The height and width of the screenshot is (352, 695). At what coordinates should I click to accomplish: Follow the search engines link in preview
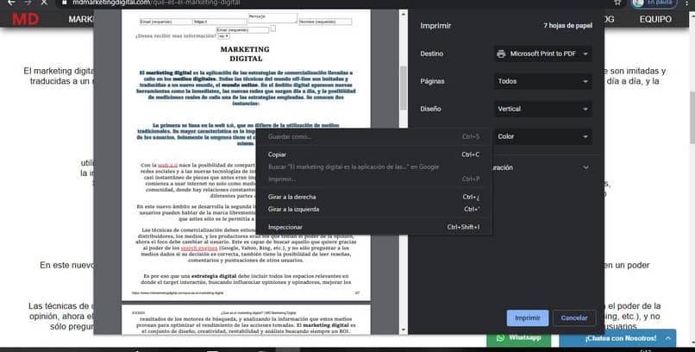tap(199, 248)
